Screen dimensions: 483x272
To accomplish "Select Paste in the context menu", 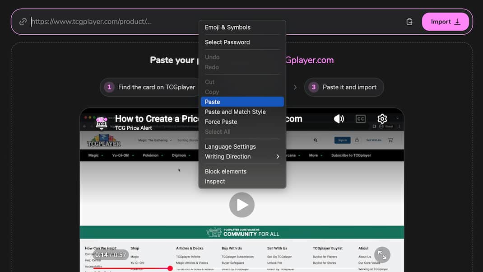I will point(242,102).
